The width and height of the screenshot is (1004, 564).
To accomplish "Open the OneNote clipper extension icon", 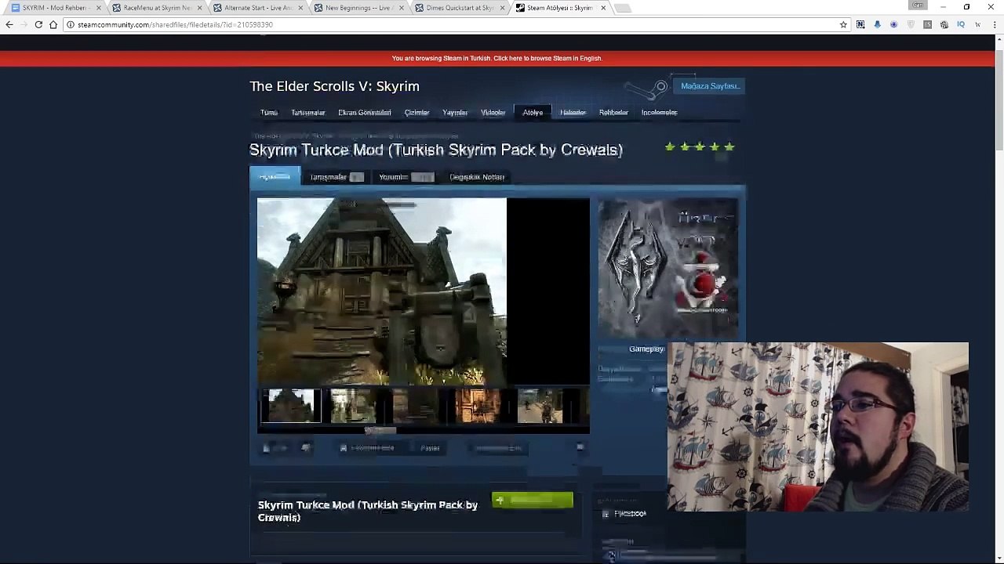I will coord(860,24).
